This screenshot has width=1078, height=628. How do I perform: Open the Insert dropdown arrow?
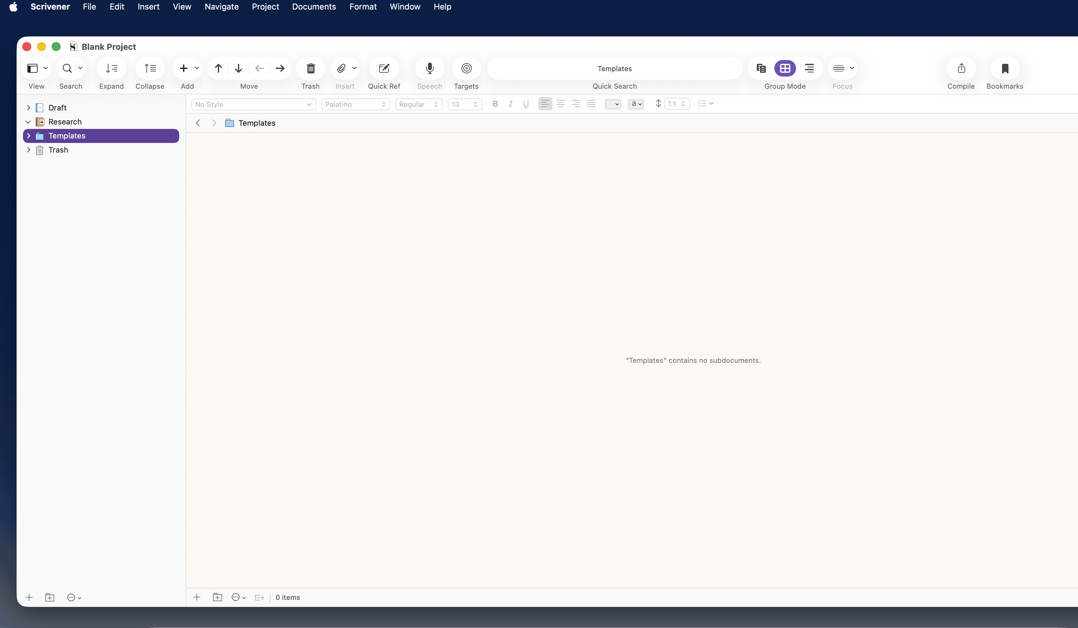[x=354, y=68]
